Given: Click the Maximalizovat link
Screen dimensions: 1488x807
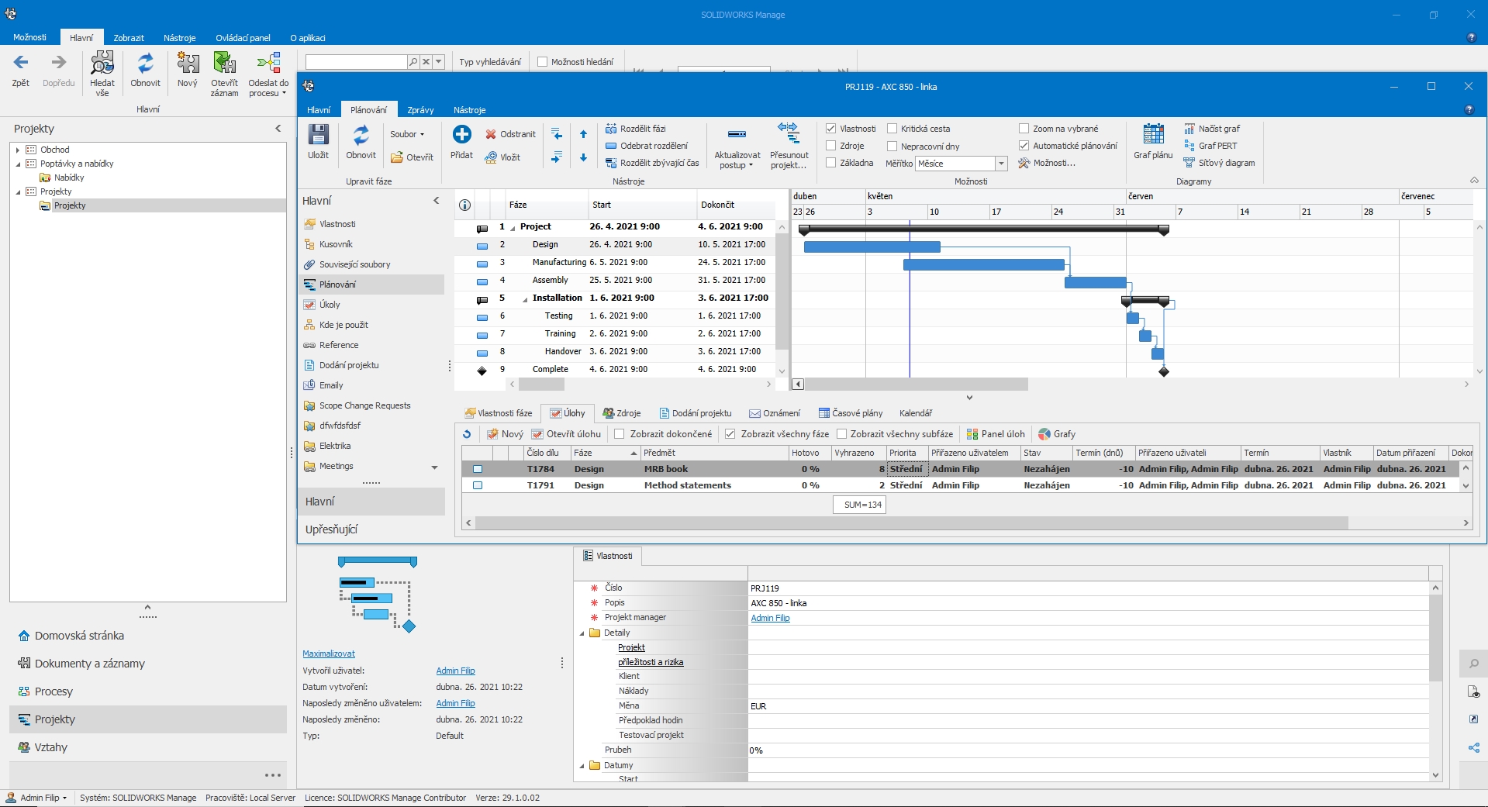Looking at the screenshot, I should 329,654.
